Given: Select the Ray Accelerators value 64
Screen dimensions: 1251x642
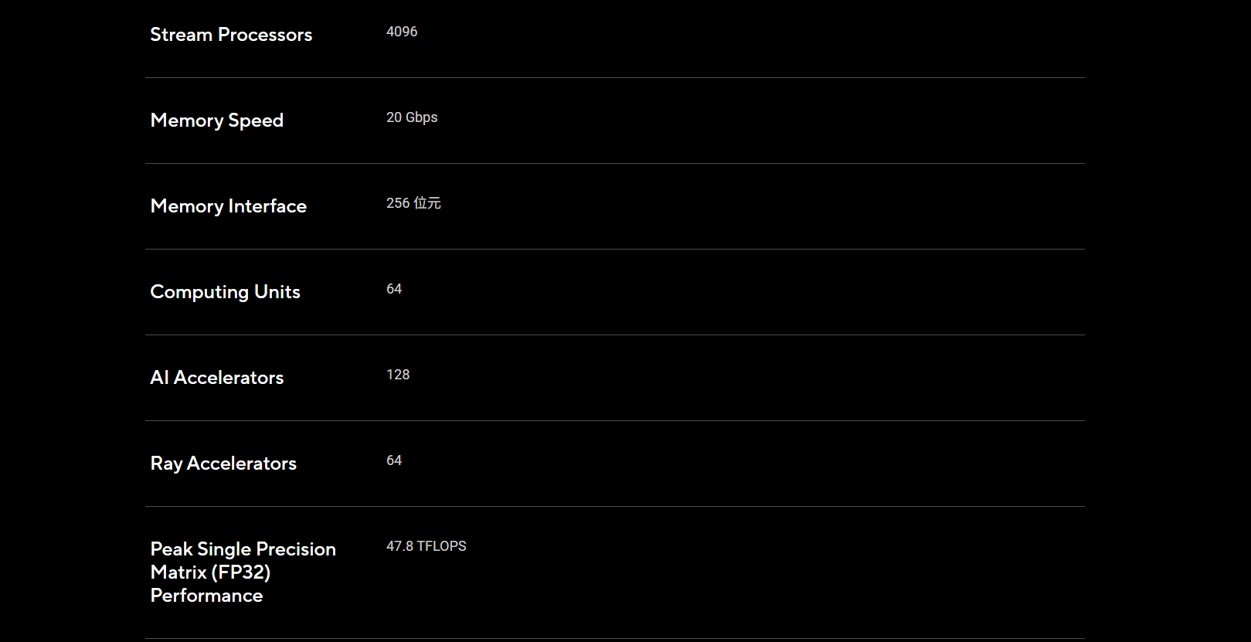Looking at the screenshot, I should click(394, 460).
